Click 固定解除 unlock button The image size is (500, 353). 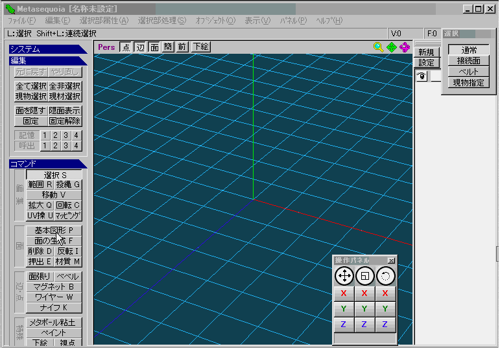click(x=65, y=121)
